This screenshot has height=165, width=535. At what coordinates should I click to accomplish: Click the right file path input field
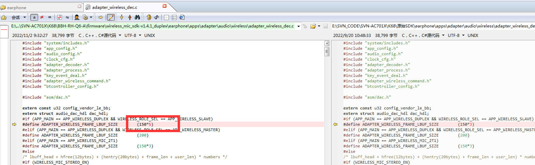coord(433,26)
